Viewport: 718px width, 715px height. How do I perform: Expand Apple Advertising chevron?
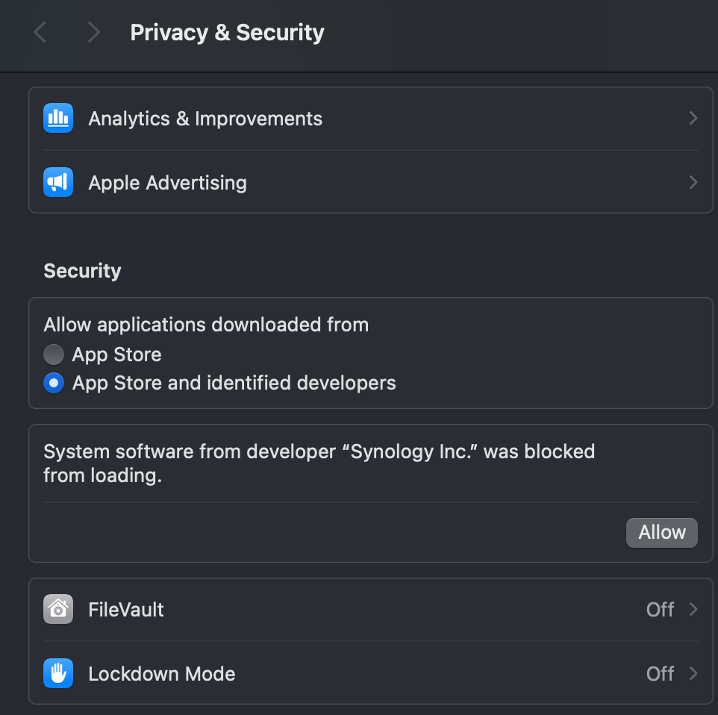tap(693, 182)
